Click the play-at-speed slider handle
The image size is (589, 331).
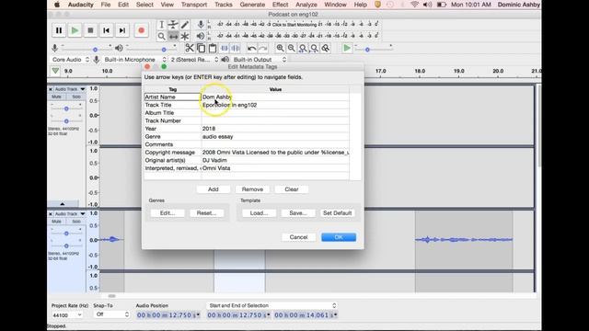367,50
